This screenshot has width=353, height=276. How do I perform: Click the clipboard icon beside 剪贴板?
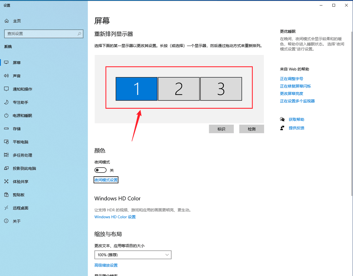(x=6, y=195)
